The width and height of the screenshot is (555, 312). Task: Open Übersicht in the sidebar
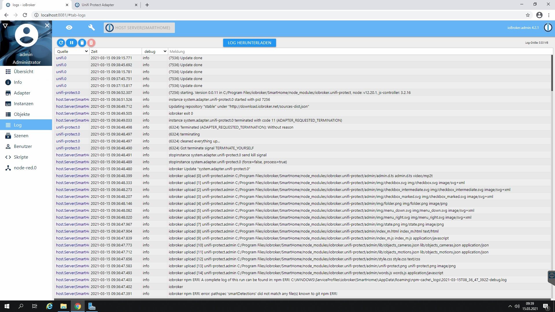[x=26, y=71]
